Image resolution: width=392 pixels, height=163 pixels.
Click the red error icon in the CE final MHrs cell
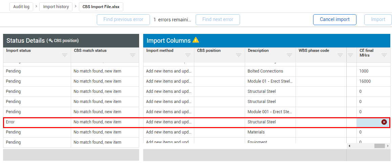click(384, 122)
